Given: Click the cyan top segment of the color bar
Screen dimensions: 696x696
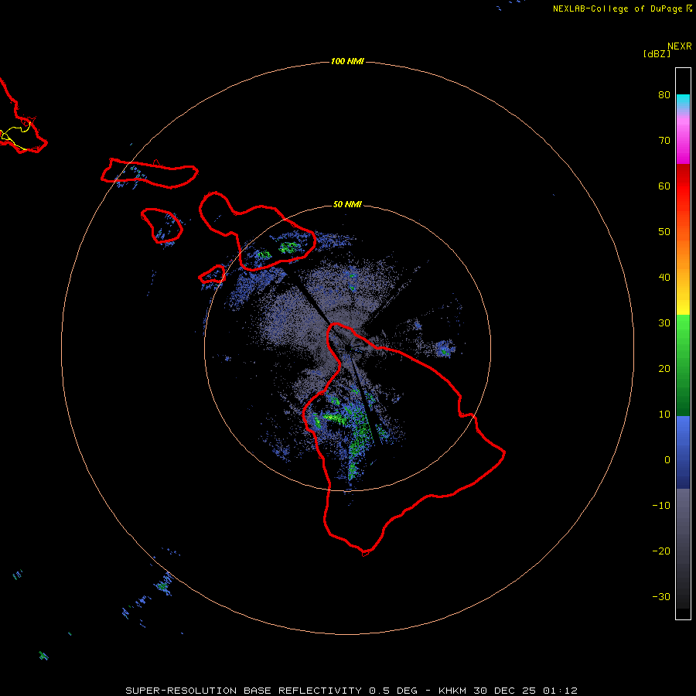Looking at the screenshot, I should (x=683, y=101).
